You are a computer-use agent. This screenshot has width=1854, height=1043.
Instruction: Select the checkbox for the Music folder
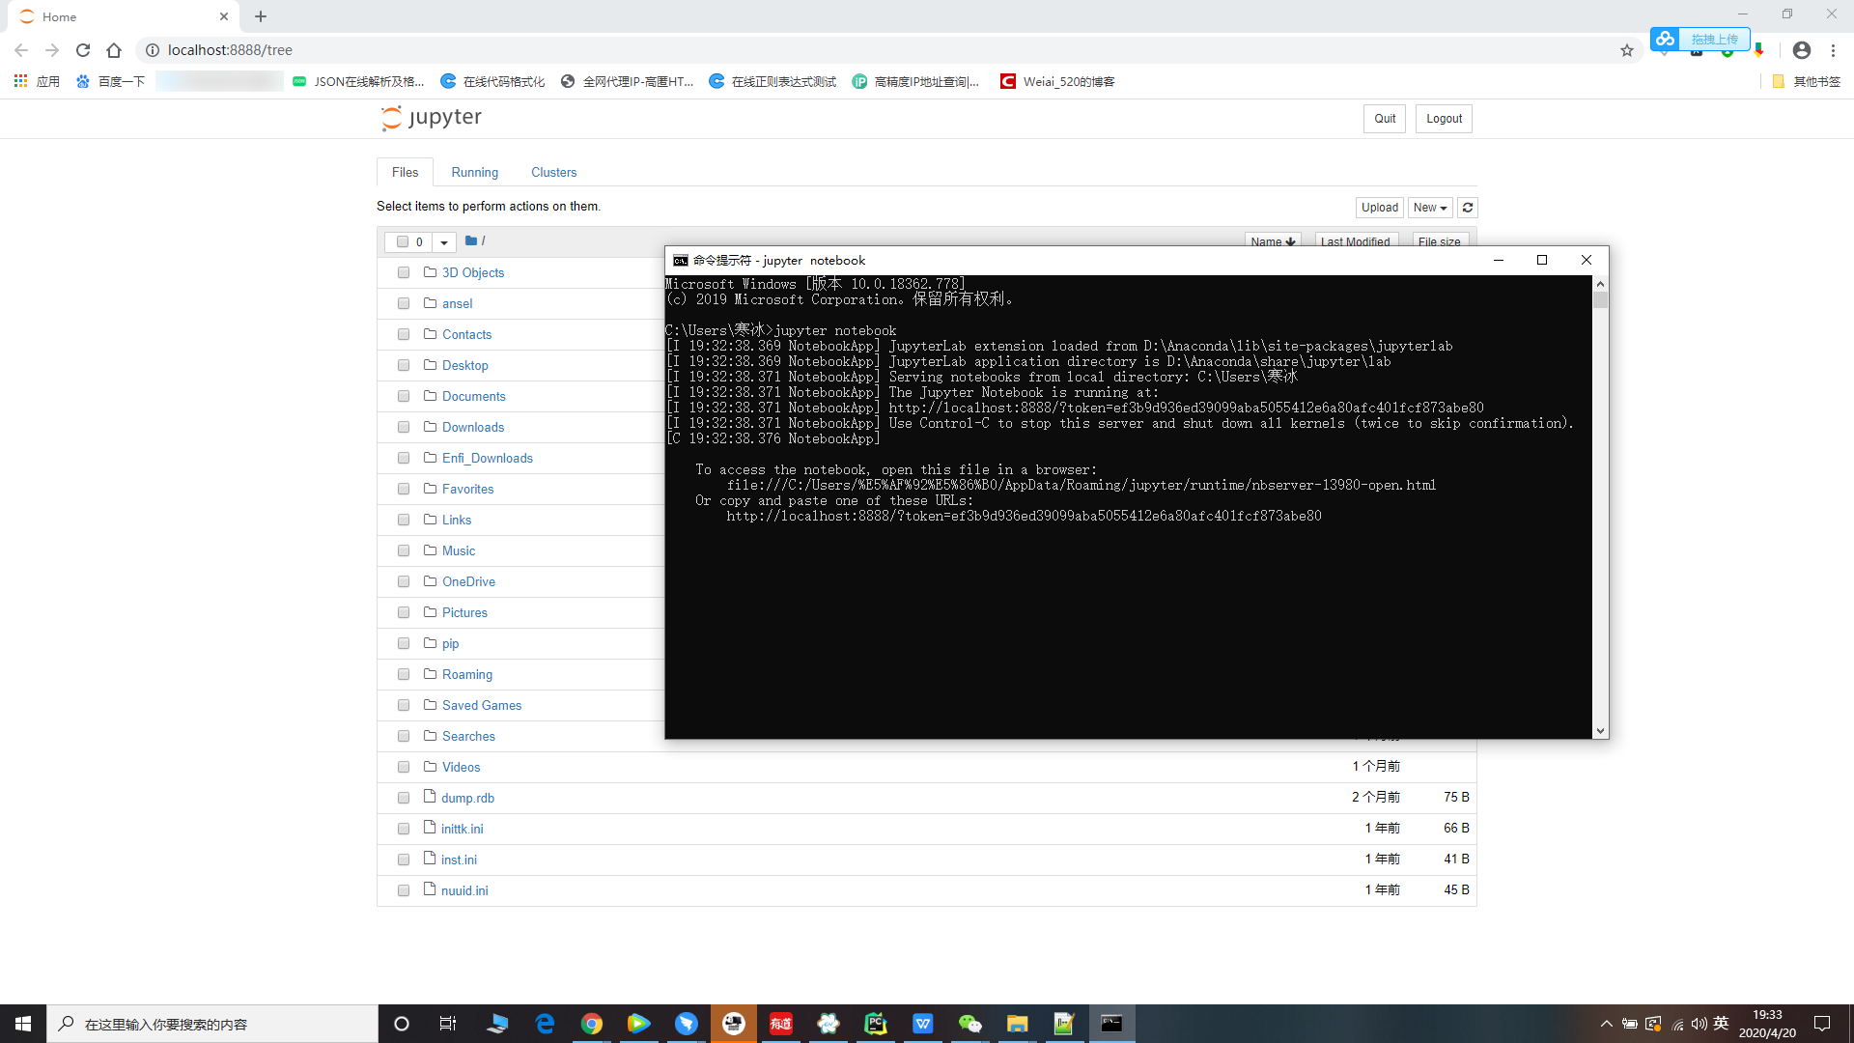(403, 550)
